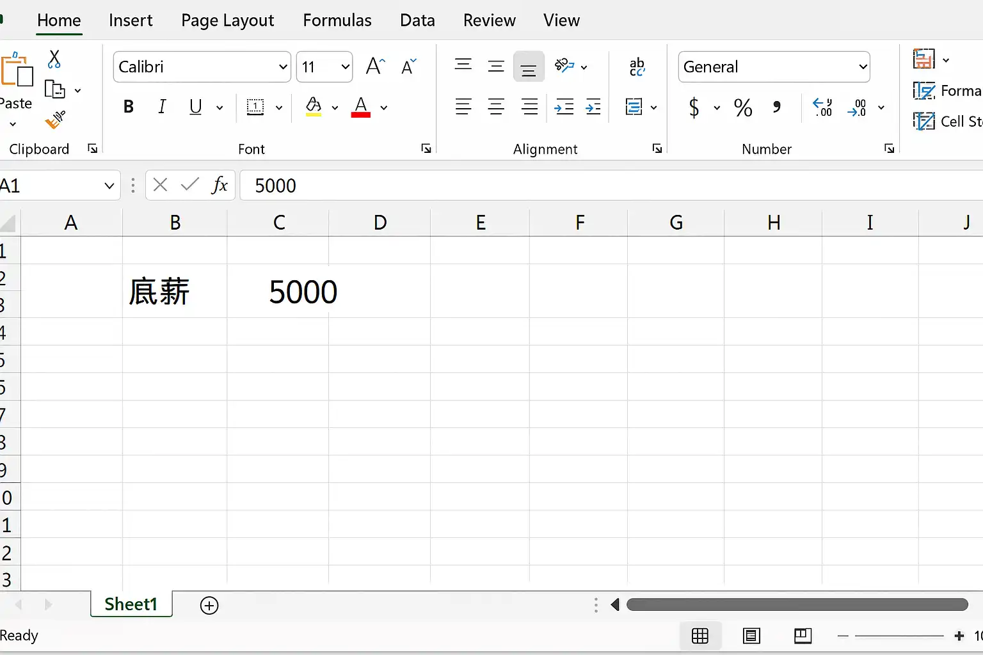This screenshot has height=655, width=983.
Task: Select the cell containing 底薪
Action: click(x=174, y=292)
